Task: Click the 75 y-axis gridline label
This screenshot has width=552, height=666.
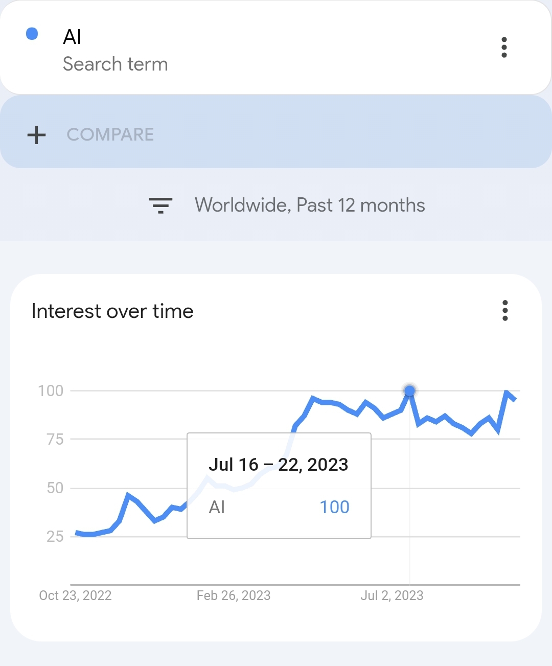Action: 55,439
